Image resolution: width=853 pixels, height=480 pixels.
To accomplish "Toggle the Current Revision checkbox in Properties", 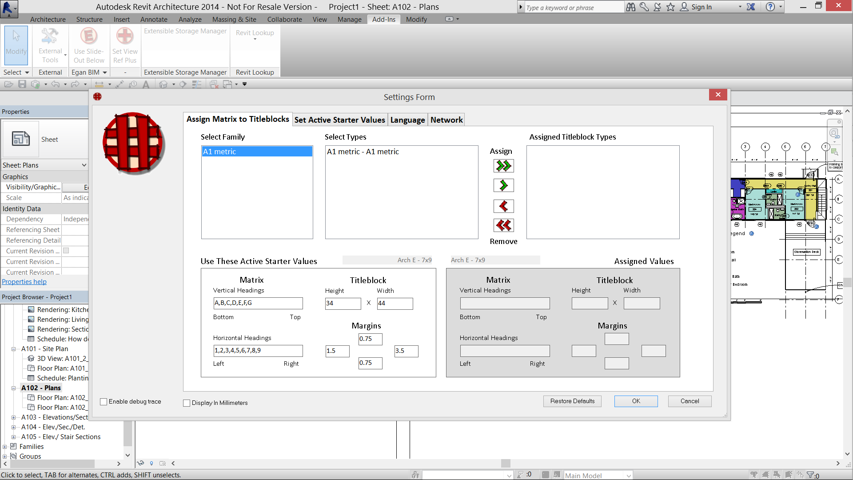I will pos(66,251).
